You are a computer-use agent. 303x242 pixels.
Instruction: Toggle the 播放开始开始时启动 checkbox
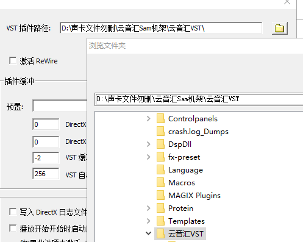(x=13, y=228)
